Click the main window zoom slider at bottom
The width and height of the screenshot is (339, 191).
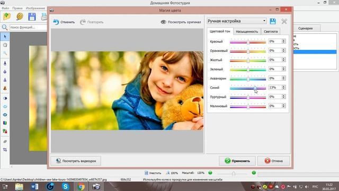tap(232, 173)
